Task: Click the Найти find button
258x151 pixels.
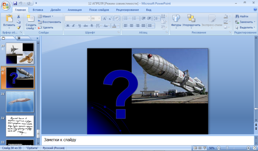Action: pyautogui.click(x=241, y=16)
